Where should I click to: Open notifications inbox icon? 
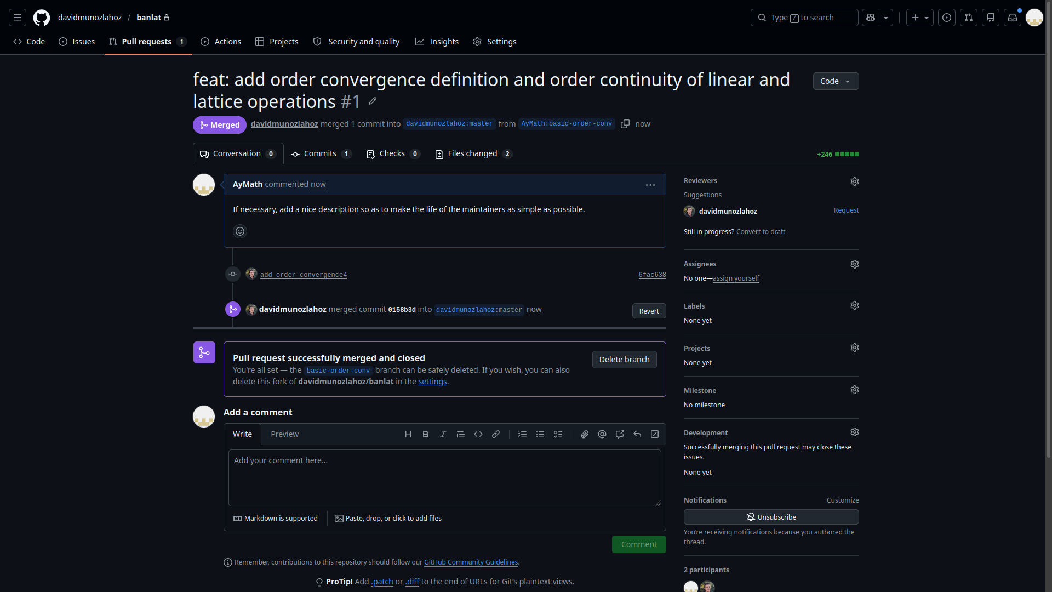[x=1013, y=18]
